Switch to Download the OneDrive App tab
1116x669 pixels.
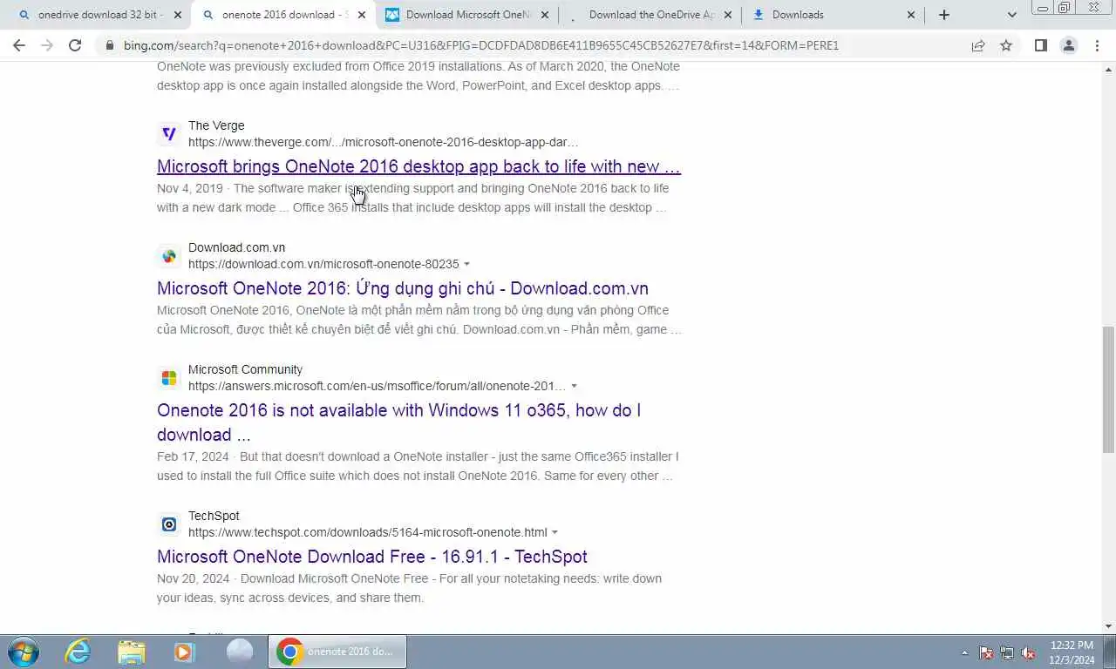point(650,15)
